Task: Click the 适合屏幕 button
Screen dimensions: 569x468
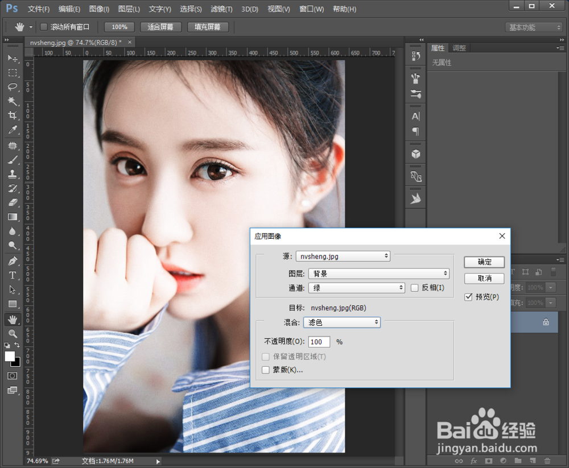Action: point(160,27)
